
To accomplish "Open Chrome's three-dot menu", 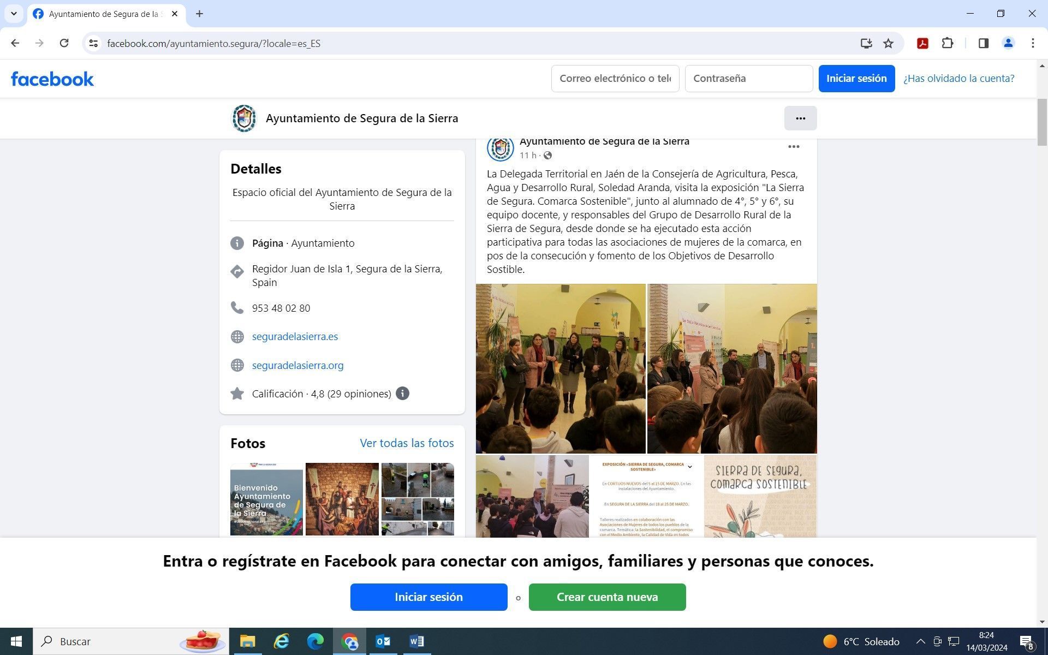I will [x=1033, y=43].
